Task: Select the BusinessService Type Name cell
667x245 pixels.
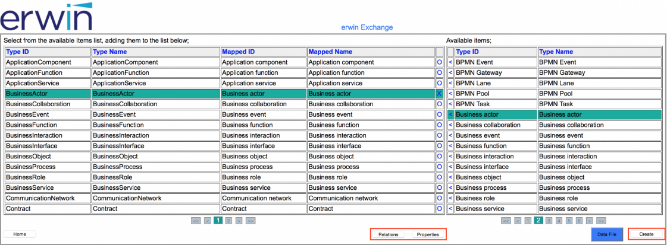Action: click(156, 188)
